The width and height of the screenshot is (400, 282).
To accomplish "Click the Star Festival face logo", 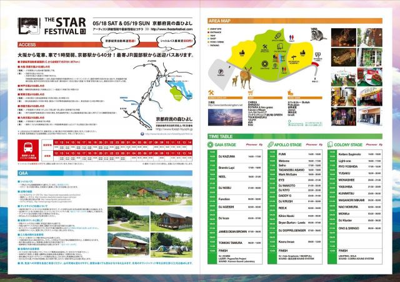I will (x=29, y=26).
